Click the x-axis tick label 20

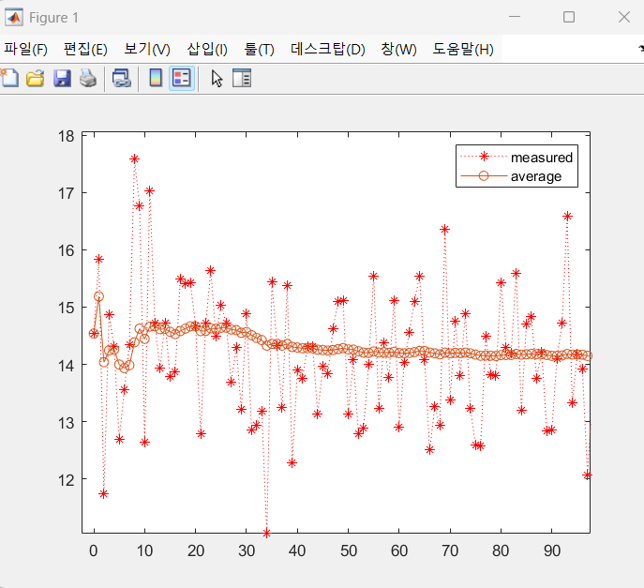pyautogui.click(x=196, y=550)
